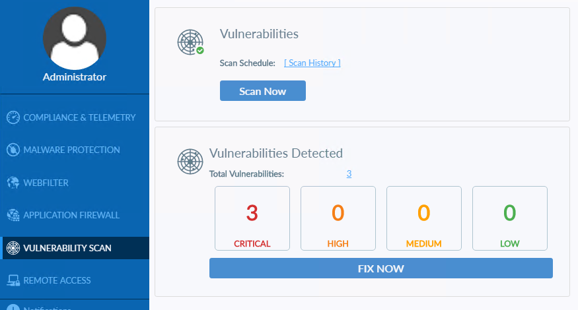
Task: Click the Administrator avatar picture
Action: click(x=75, y=38)
